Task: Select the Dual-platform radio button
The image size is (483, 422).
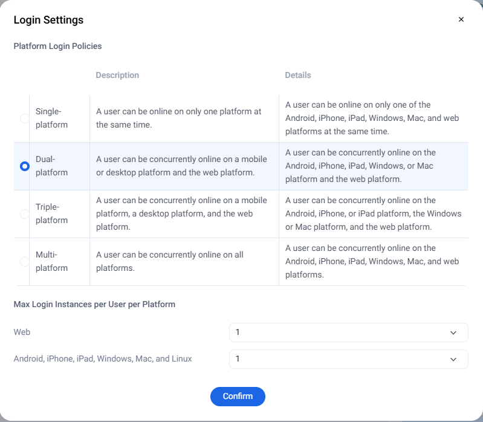Action: (25, 166)
